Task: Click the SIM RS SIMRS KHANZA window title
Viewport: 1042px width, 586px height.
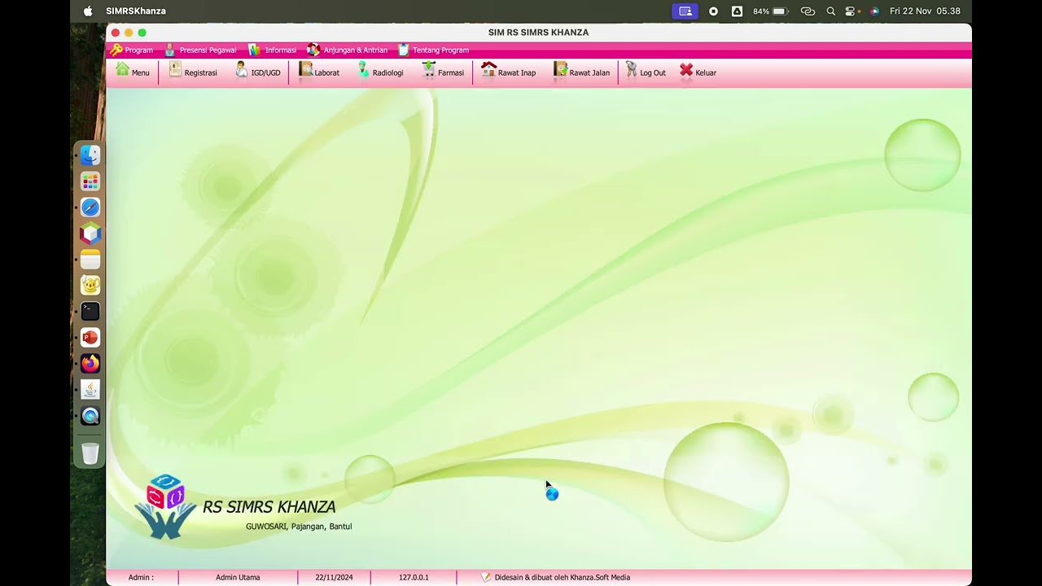Action: pos(538,33)
